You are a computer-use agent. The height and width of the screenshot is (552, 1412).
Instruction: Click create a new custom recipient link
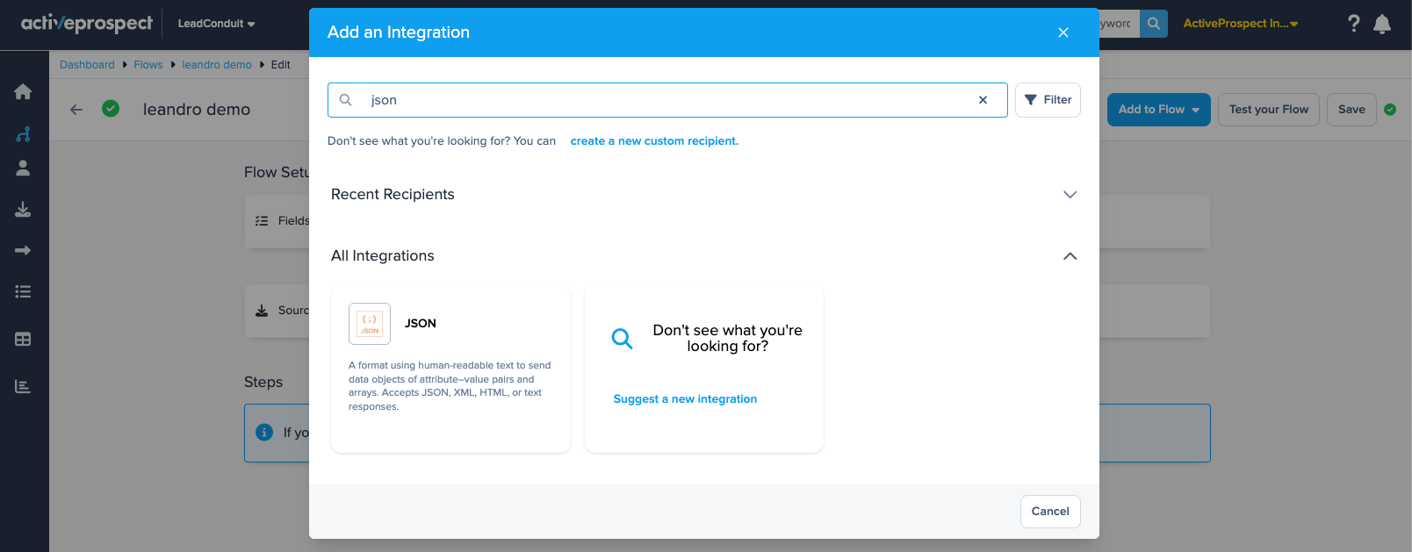click(654, 141)
